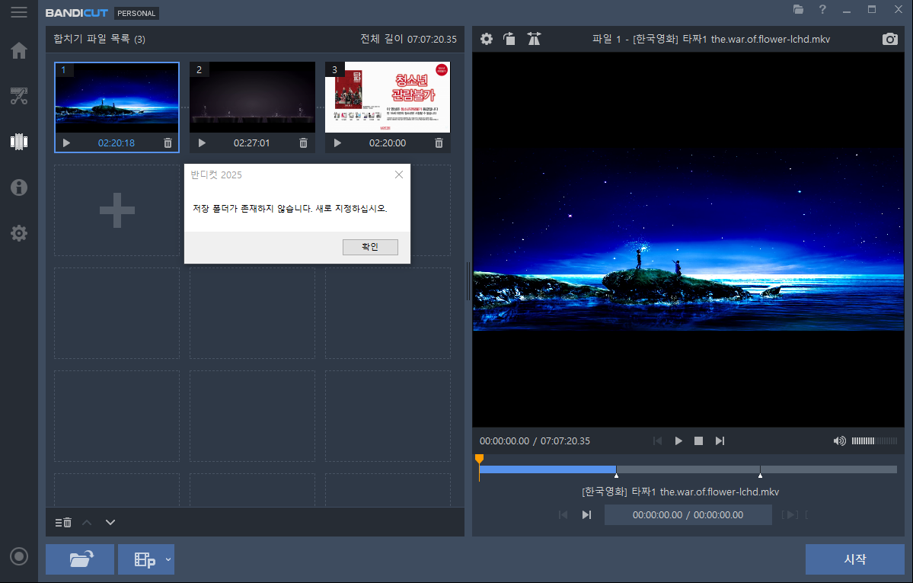Open Cut mode scissors icon in sidebar
Screen dimensions: 913x583
(18, 95)
